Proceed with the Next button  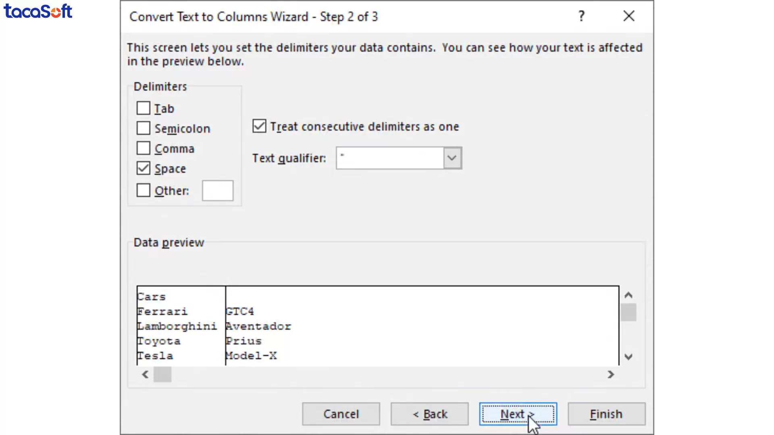click(x=518, y=414)
